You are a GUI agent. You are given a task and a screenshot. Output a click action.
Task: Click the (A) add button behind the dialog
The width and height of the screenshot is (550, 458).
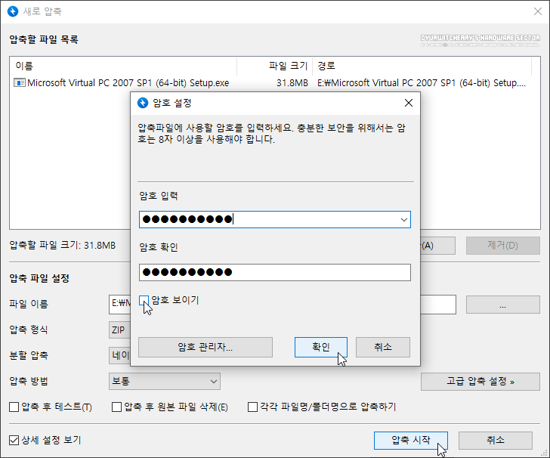click(437, 246)
